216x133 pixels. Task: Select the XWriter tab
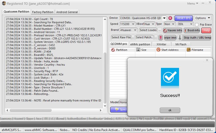pos(161,44)
